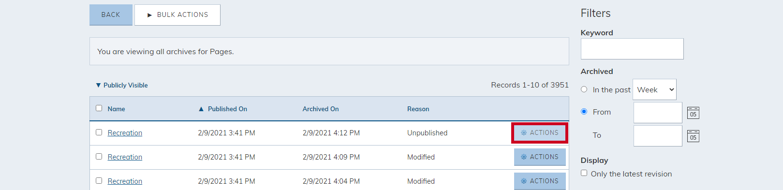Sort by the Archived On column

[321, 109]
